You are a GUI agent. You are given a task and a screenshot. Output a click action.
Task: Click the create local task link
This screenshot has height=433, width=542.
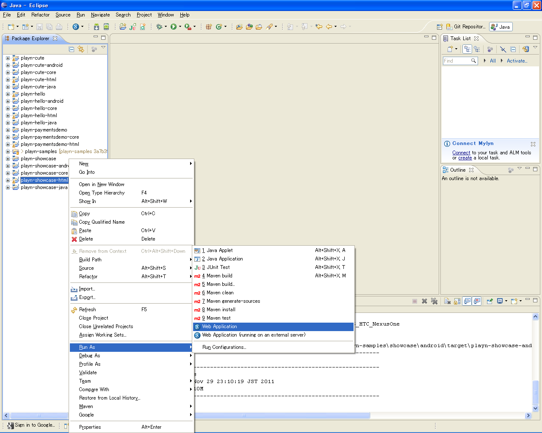click(x=465, y=158)
